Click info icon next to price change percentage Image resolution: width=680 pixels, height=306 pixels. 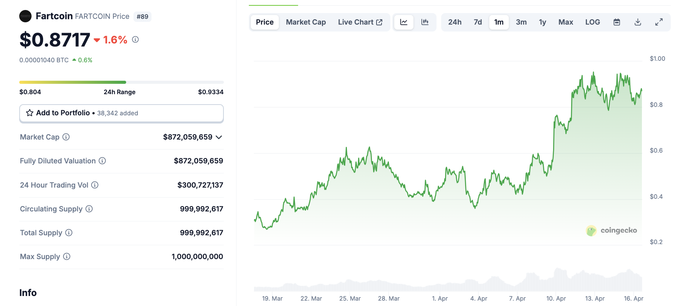[135, 39]
